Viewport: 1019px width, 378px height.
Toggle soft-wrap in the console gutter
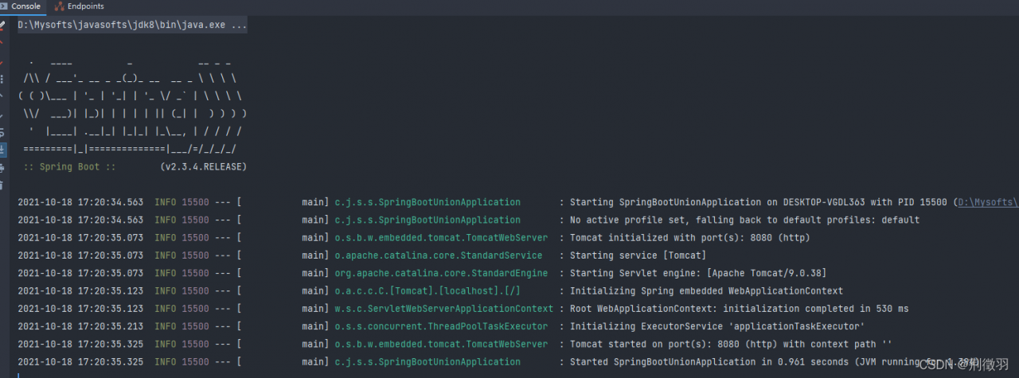tap(2, 131)
